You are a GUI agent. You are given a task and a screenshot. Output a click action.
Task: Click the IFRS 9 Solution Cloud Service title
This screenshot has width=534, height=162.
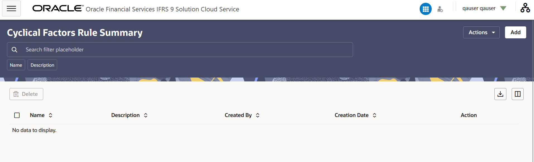(162, 9)
